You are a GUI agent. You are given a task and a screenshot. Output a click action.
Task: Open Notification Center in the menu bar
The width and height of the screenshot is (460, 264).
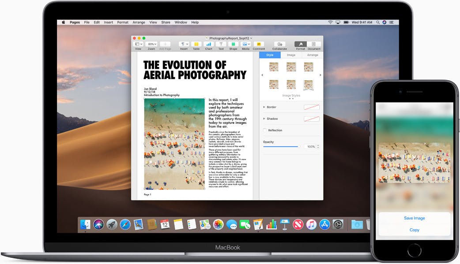click(391, 22)
